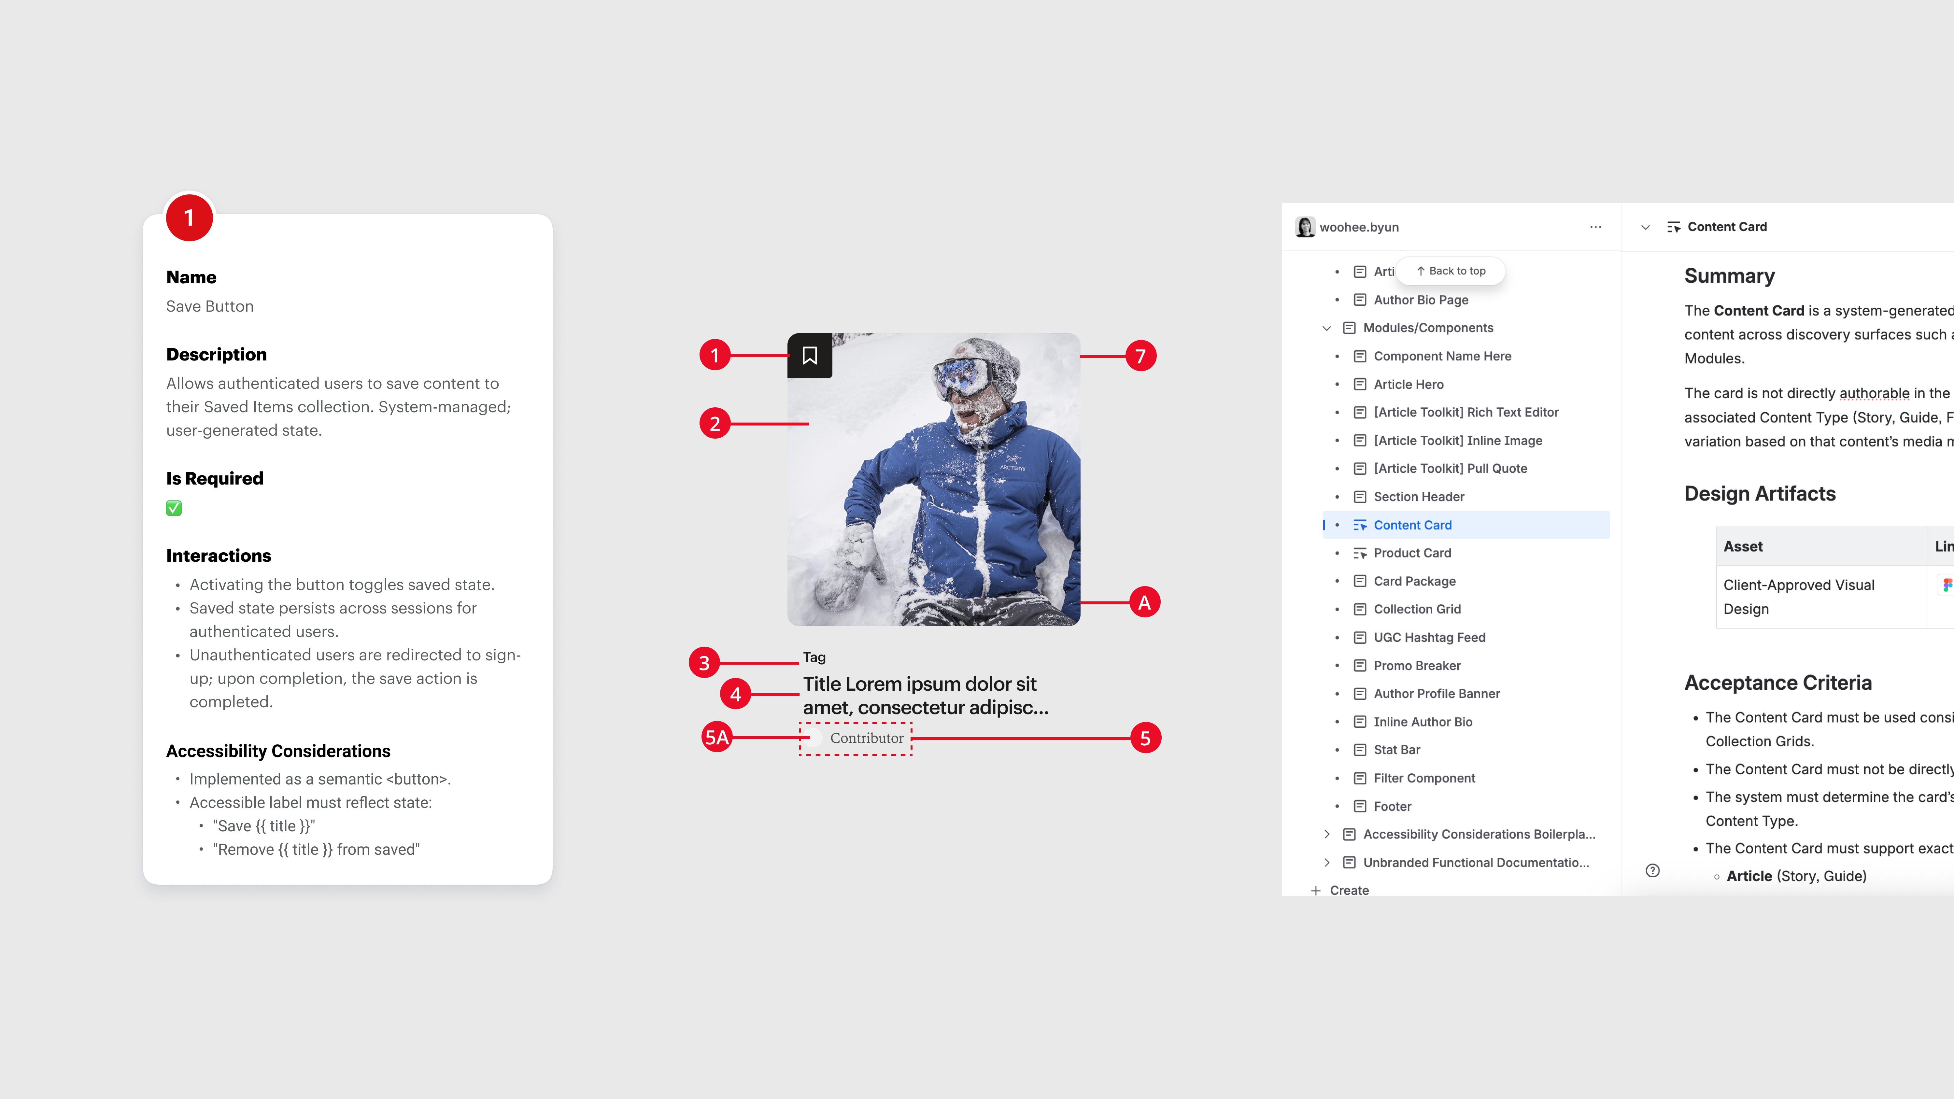This screenshot has height=1099, width=1954.
Task: Click the help question mark icon
Action: point(1653,871)
